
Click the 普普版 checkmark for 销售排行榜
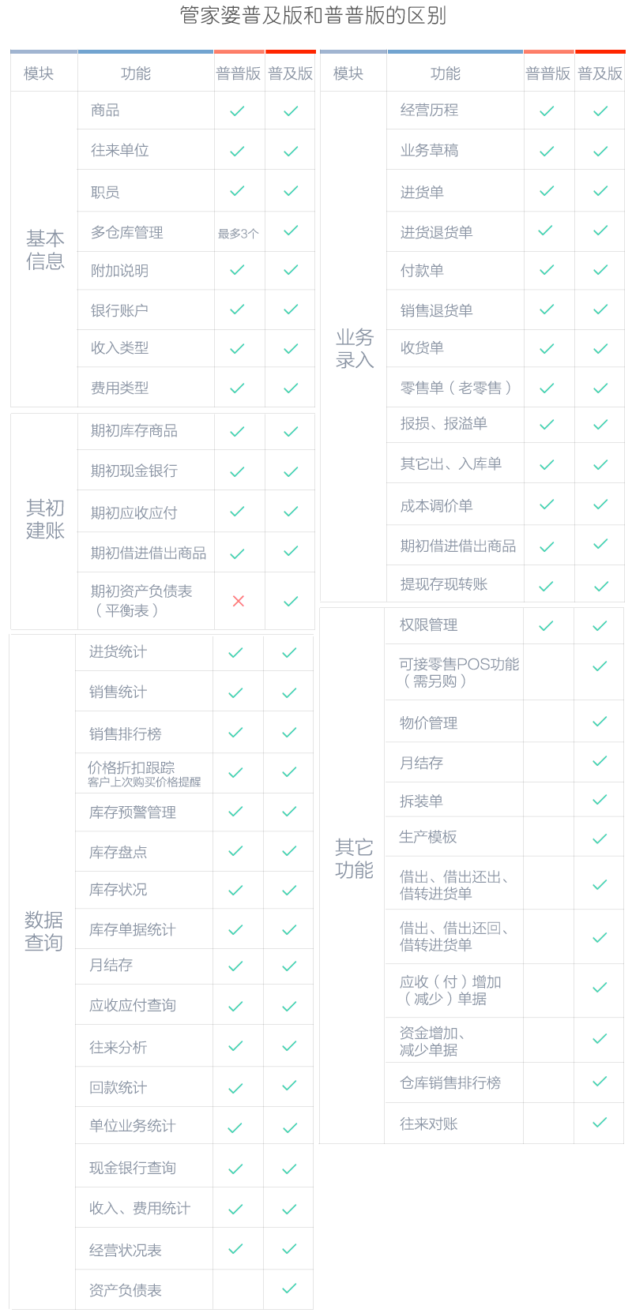point(235,733)
